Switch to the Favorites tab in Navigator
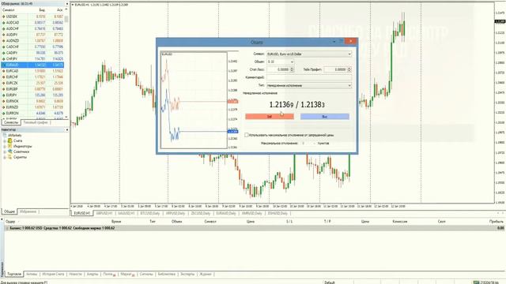This screenshot has height=284, width=506. 28,211
